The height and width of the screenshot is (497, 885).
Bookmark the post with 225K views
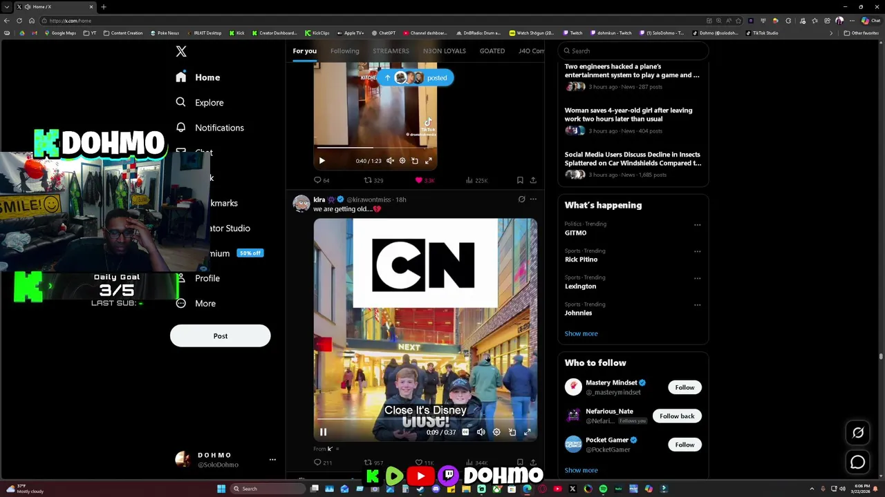(520, 180)
